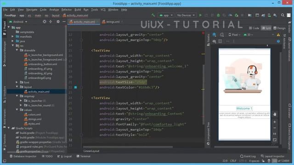The image size is (294, 165).
Task: Click the red error indicator in editor
Action: click(x=203, y=33)
